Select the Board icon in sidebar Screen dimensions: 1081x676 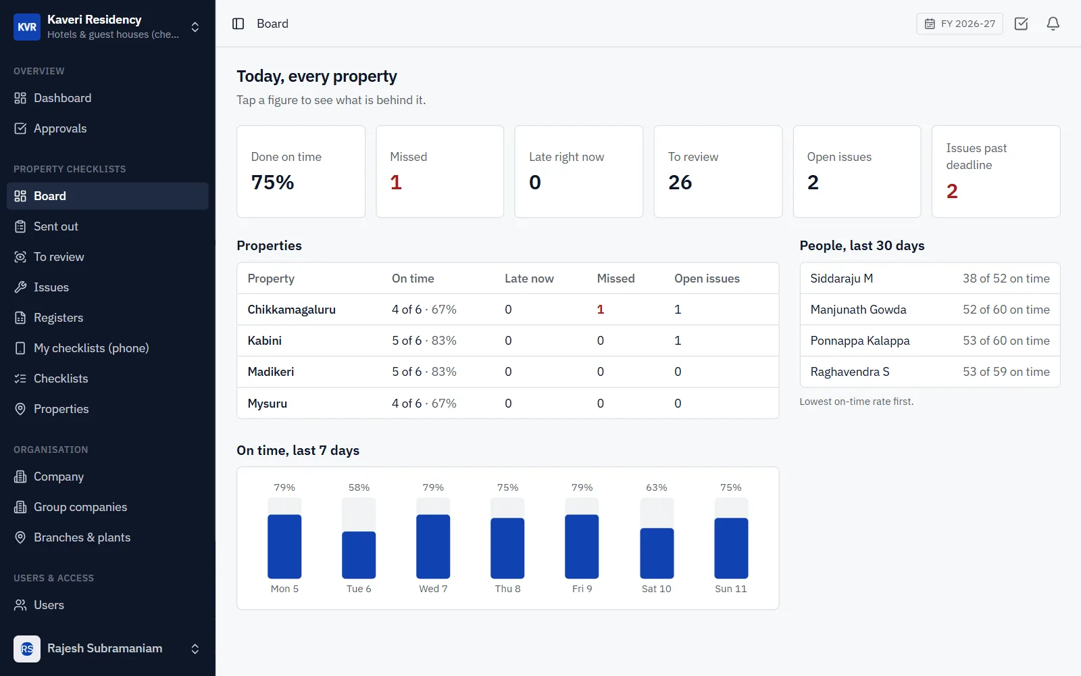coord(20,196)
